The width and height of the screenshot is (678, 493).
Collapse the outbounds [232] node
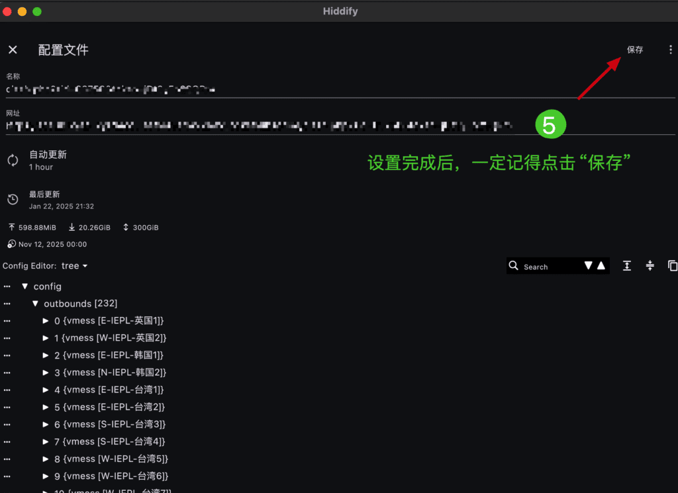[35, 304]
